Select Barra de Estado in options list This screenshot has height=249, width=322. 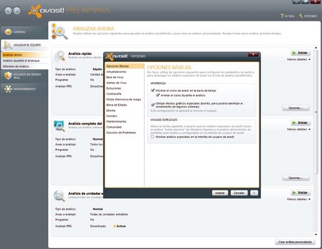(125, 105)
